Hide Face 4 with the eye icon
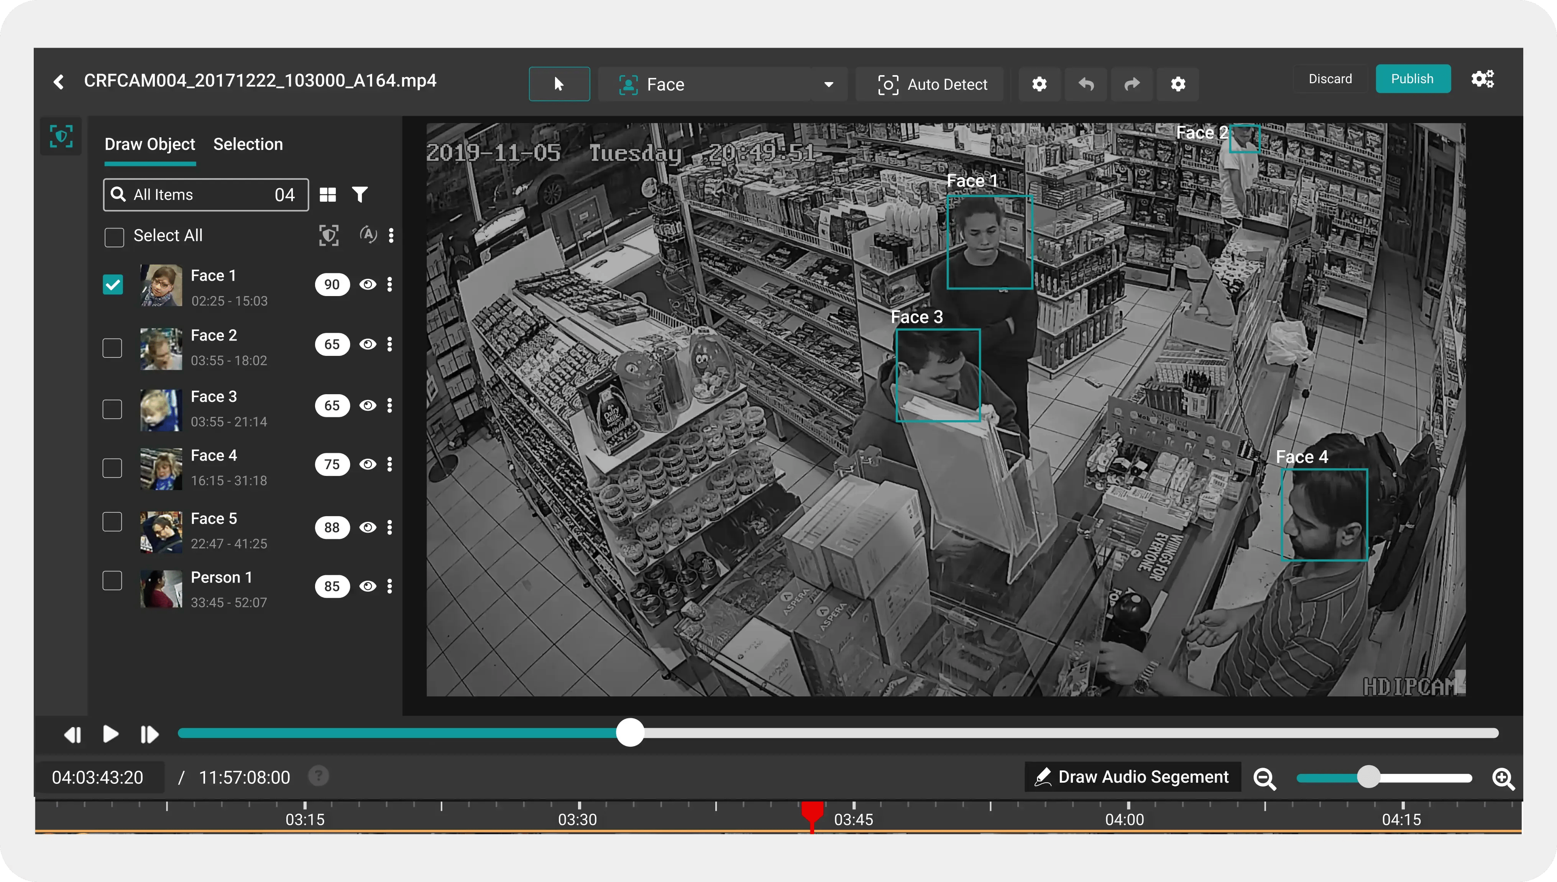The width and height of the screenshot is (1557, 882). tap(368, 464)
